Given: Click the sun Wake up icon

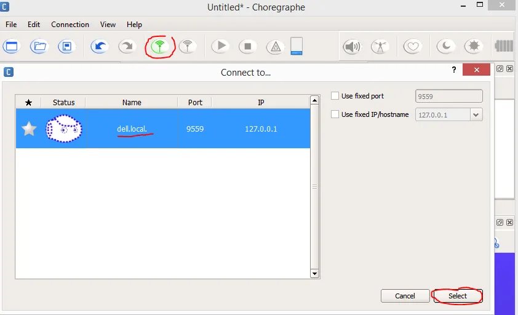Looking at the screenshot, I should coord(474,46).
